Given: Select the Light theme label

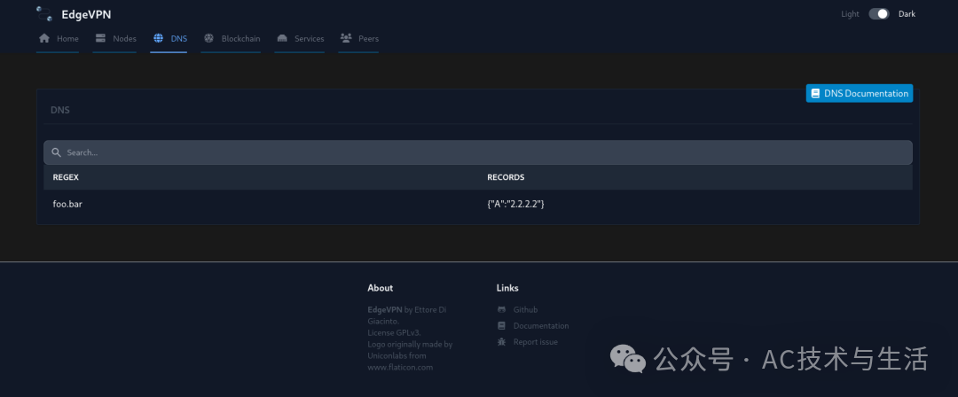Looking at the screenshot, I should (850, 14).
